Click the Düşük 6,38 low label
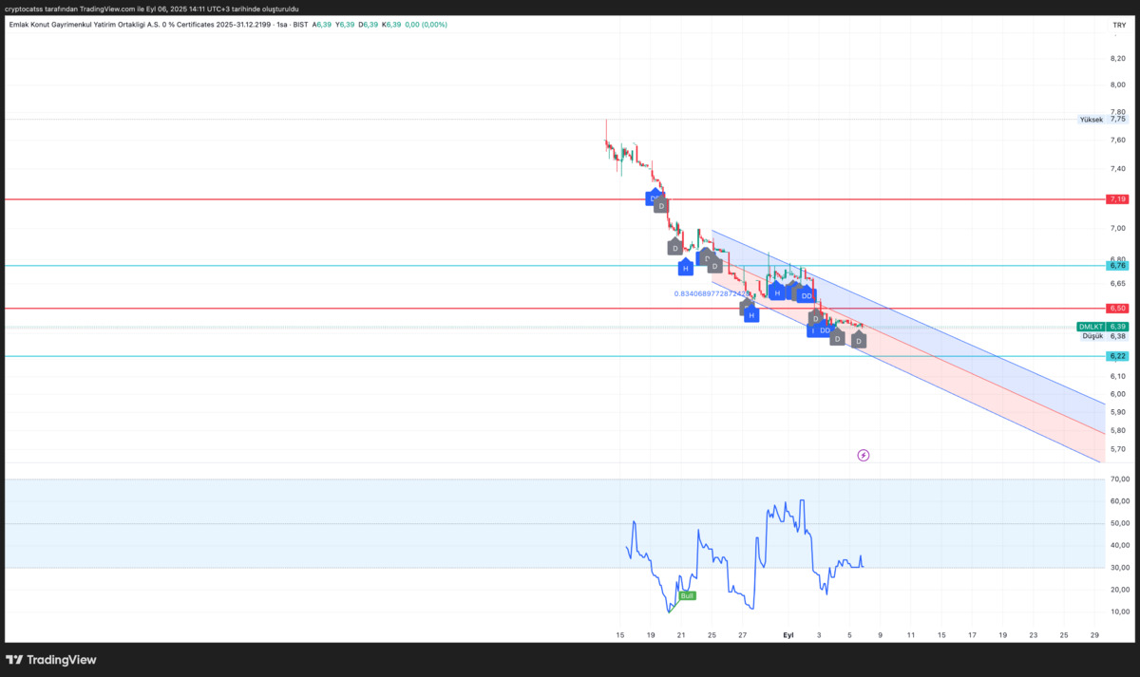The height and width of the screenshot is (677, 1140). 1104,336
